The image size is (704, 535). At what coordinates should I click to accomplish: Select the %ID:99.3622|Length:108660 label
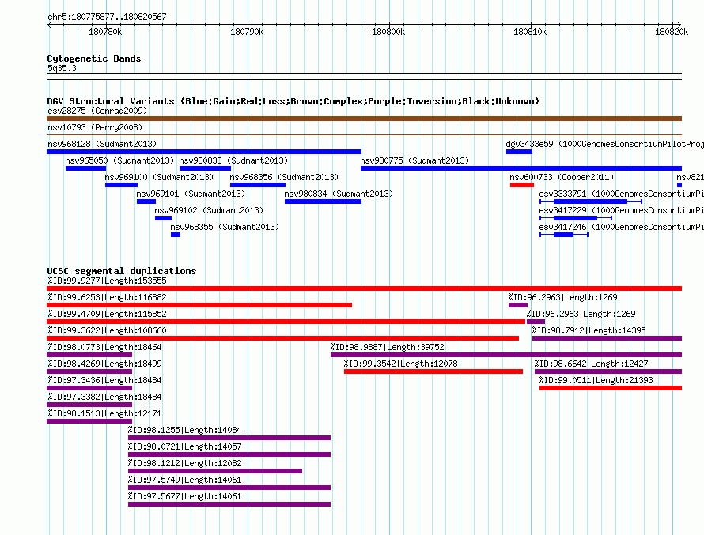107,330
